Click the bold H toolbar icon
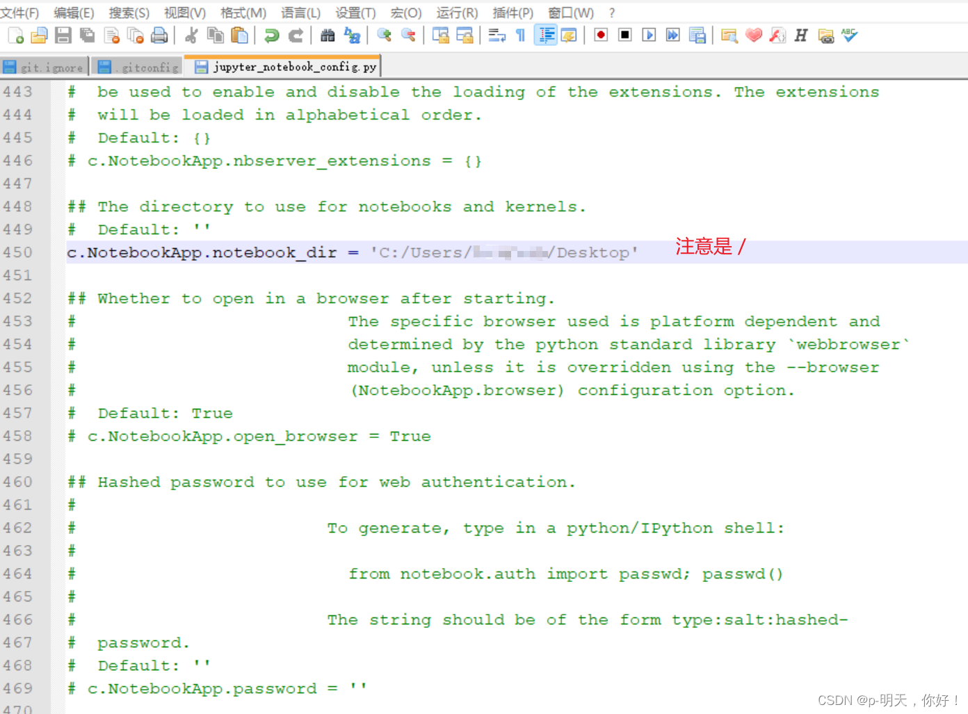This screenshot has height=714, width=968. click(801, 35)
